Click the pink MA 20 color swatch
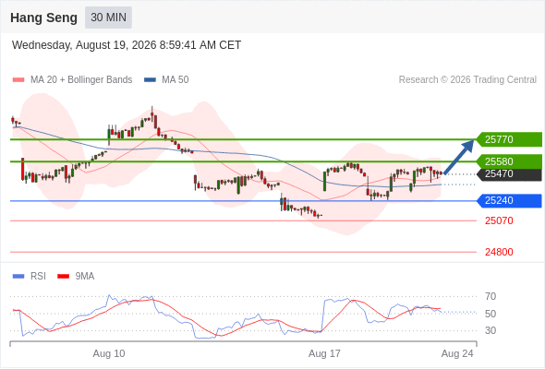545x369 pixels. click(18, 80)
